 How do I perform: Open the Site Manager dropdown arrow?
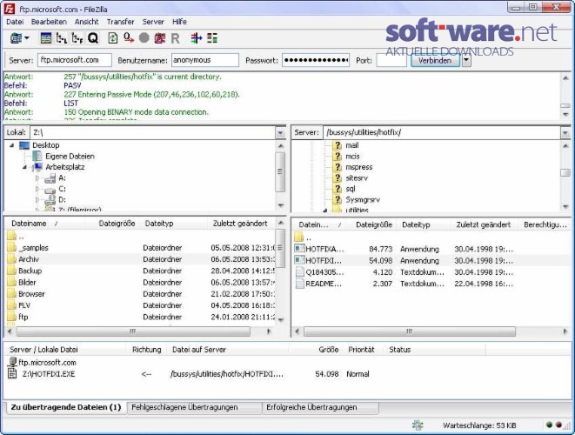pyautogui.click(x=27, y=38)
